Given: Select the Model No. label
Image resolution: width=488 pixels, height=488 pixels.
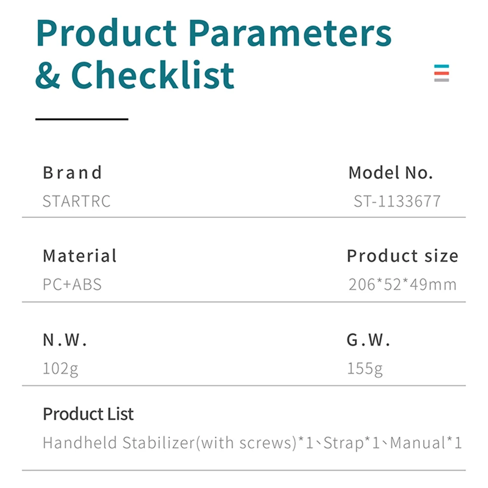Looking at the screenshot, I should [x=390, y=173].
